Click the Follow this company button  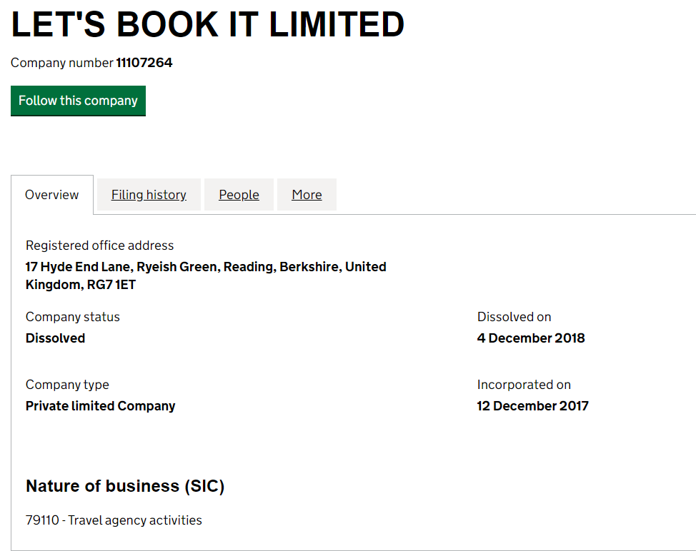(78, 101)
